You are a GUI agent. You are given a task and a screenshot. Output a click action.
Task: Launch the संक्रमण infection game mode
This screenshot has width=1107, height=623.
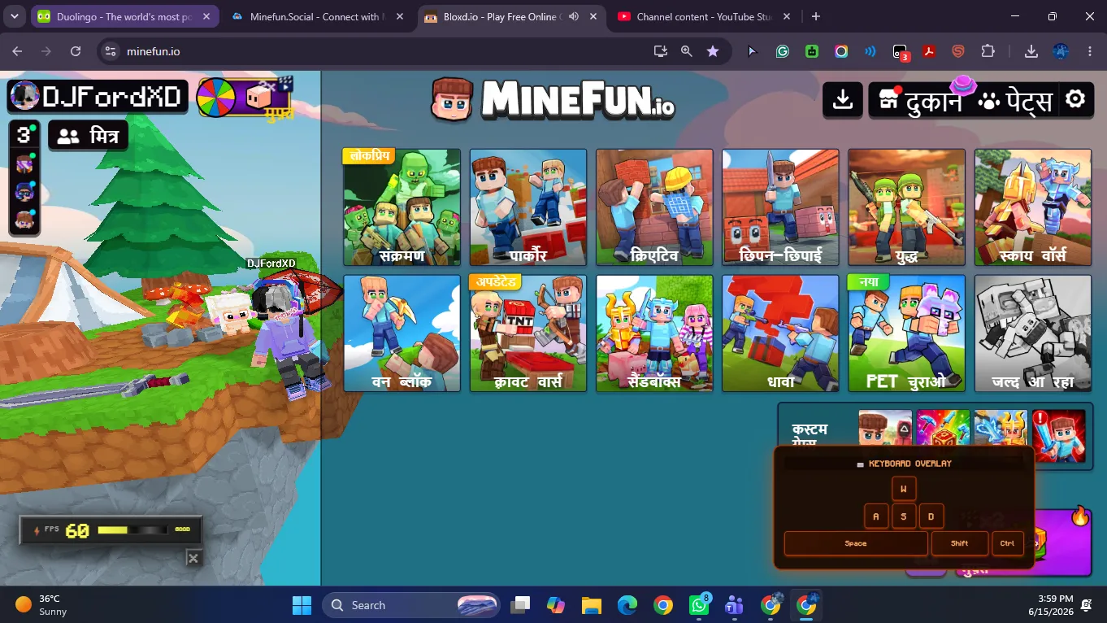pyautogui.click(x=402, y=207)
